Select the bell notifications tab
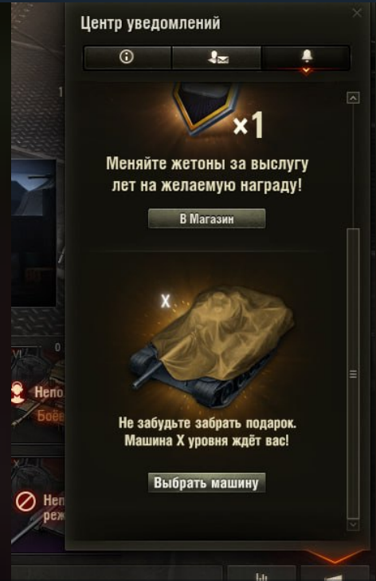376x581 pixels. click(307, 56)
